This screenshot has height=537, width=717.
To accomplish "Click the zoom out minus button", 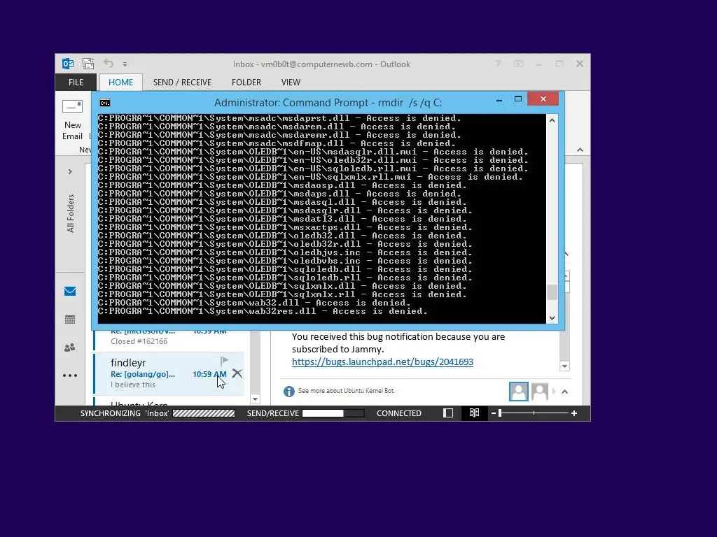I will 494,413.
